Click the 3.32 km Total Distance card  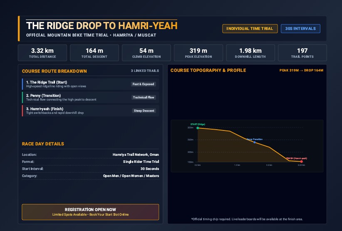42,53
